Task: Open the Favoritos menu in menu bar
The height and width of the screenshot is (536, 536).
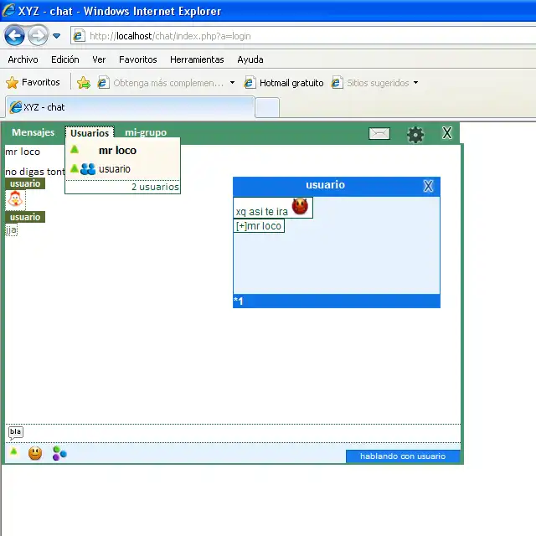Action: (137, 59)
